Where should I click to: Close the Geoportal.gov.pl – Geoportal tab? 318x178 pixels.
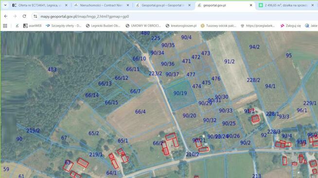(x=190, y=5)
